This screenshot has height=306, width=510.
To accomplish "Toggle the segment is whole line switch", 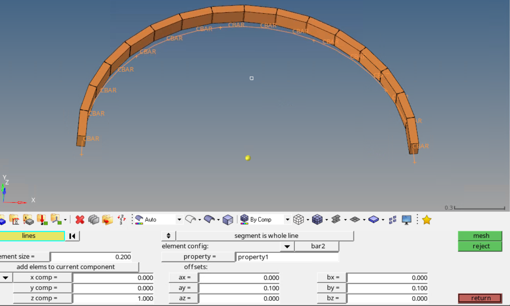I will click(168, 236).
